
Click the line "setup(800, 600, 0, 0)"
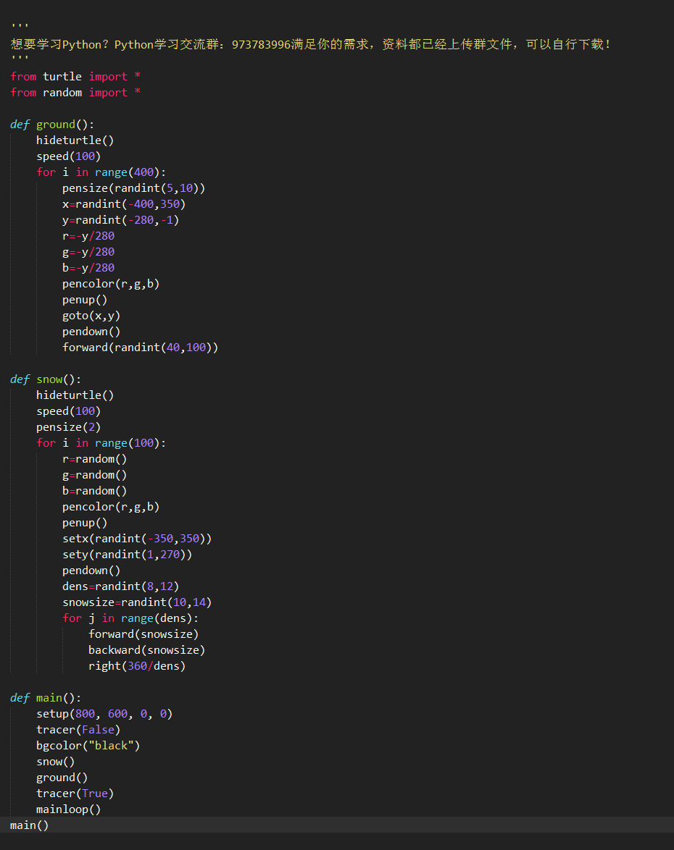pyautogui.click(x=104, y=714)
